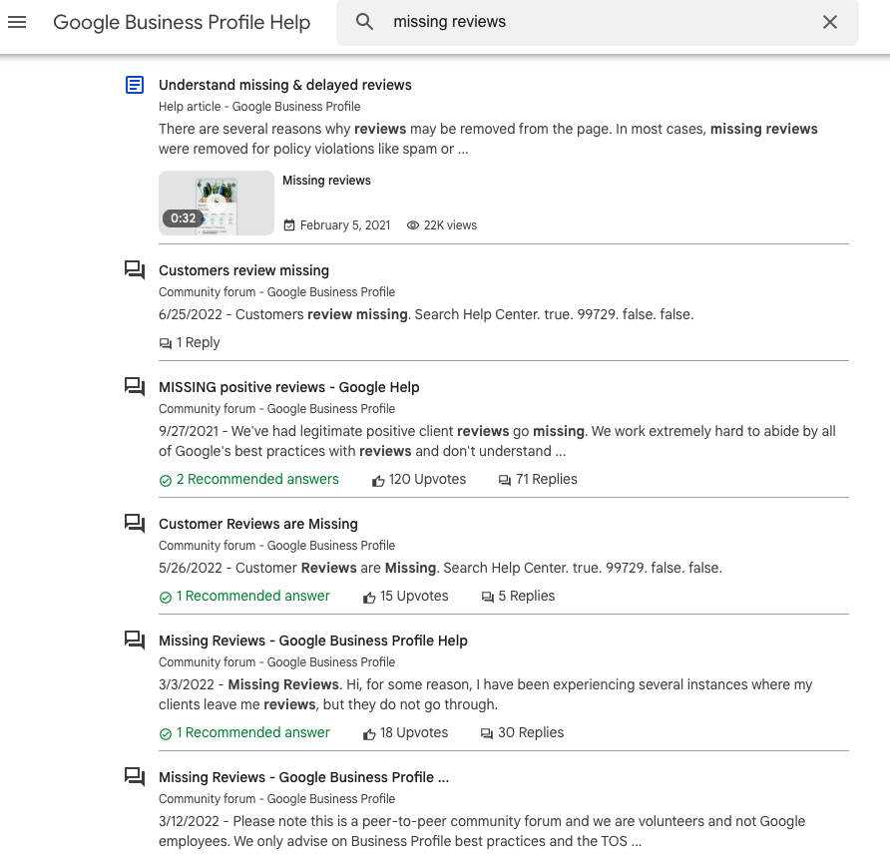Click the help article document icon
Image resolution: width=890 pixels, height=854 pixels.
pos(135,85)
